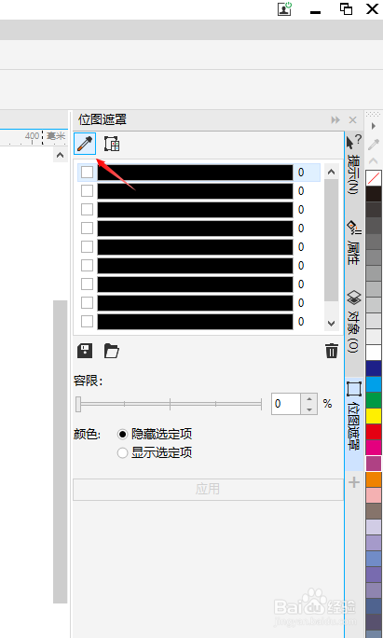
Task: Pick the red palette swatch
Action: [374, 432]
